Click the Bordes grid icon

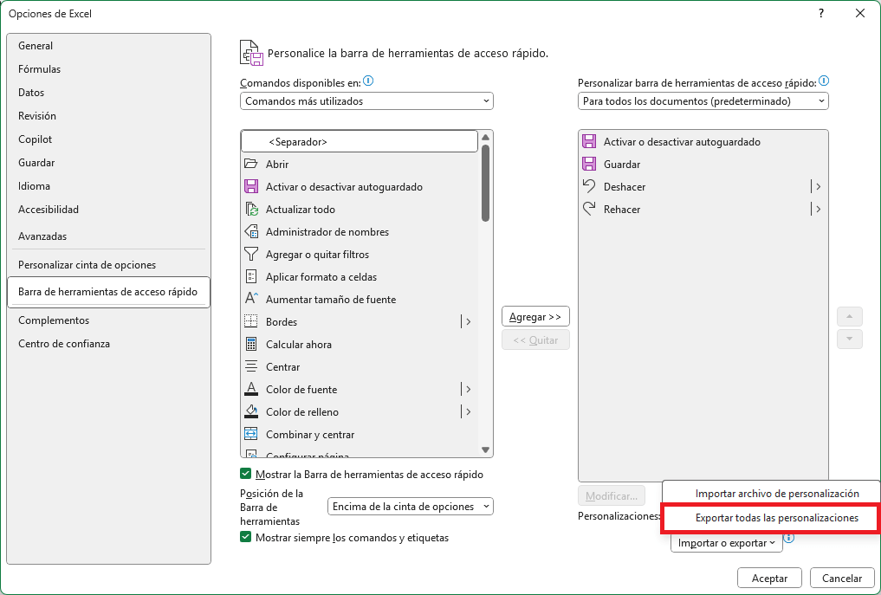(250, 321)
